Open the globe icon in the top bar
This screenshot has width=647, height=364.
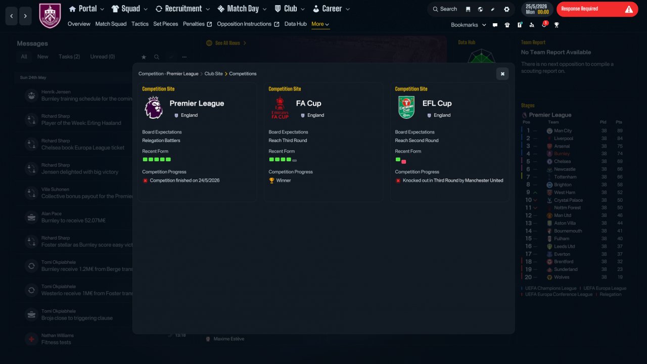(480, 9)
